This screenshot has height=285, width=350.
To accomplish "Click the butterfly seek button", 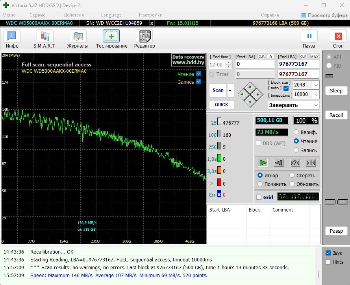I will (x=311, y=163).
